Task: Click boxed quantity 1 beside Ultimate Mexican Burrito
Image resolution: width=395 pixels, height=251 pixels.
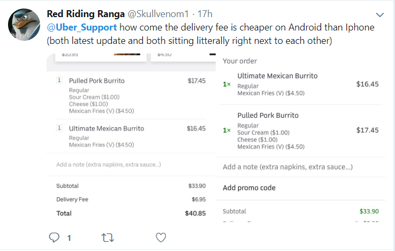Action: [60, 128]
